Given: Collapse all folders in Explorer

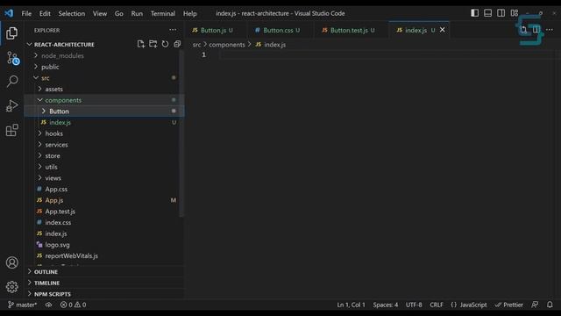Looking at the screenshot, I should coord(177,44).
